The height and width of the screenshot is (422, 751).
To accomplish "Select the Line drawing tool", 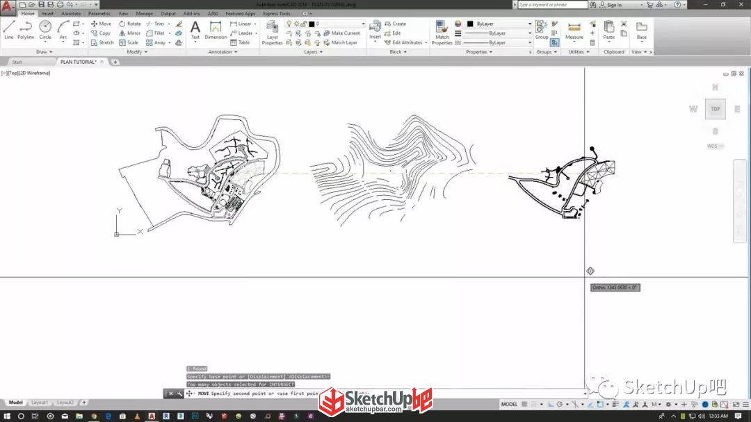I will click(8, 30).
